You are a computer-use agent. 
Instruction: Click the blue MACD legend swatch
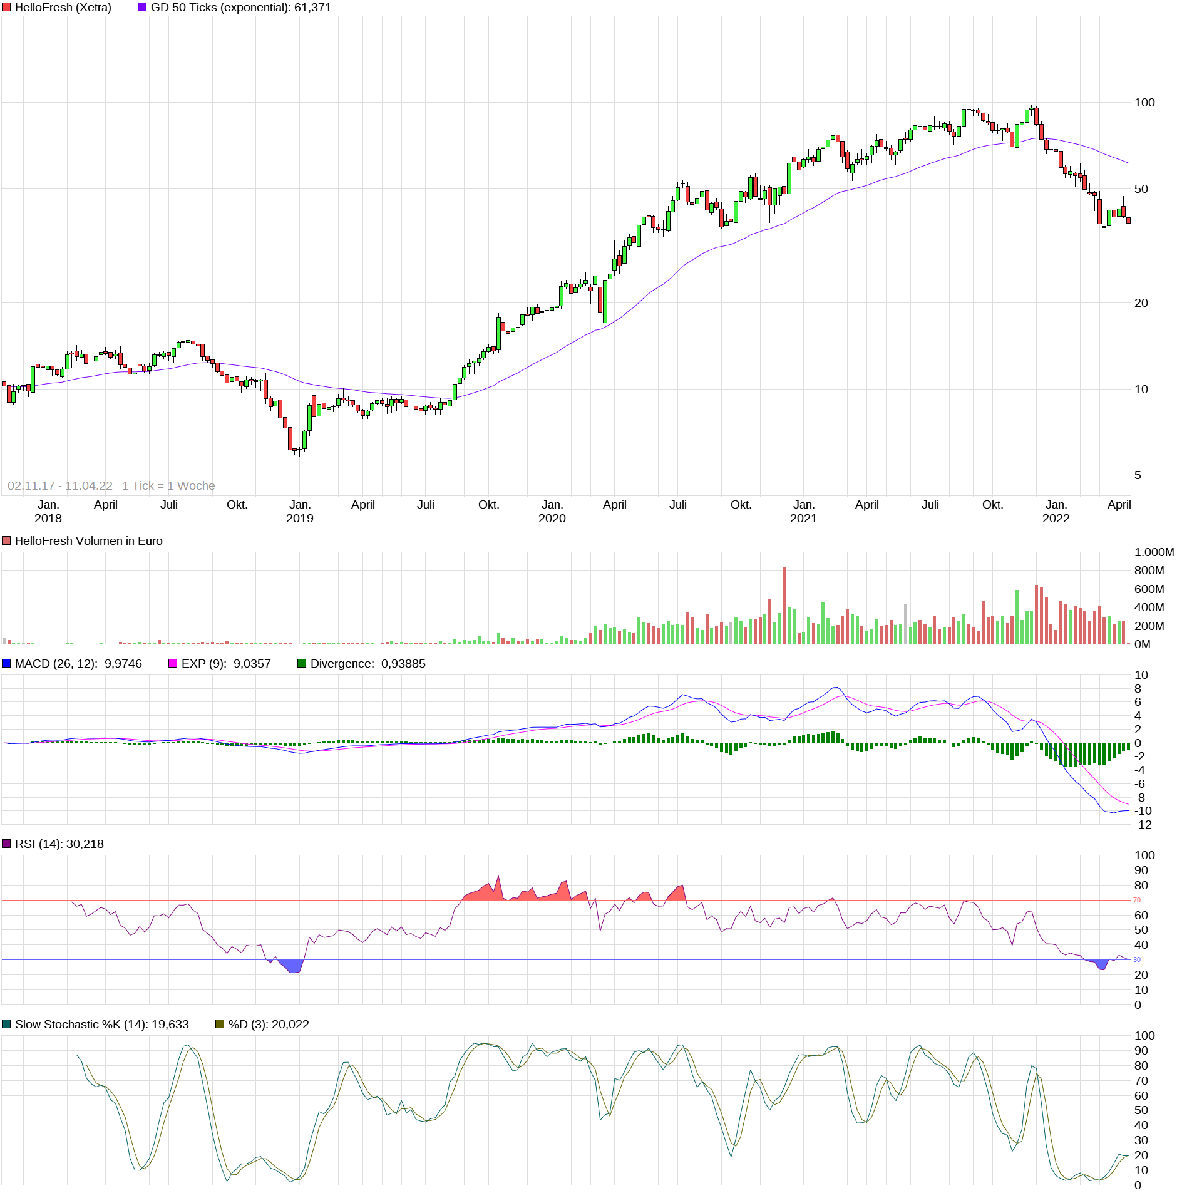click(x=6, y=664)
